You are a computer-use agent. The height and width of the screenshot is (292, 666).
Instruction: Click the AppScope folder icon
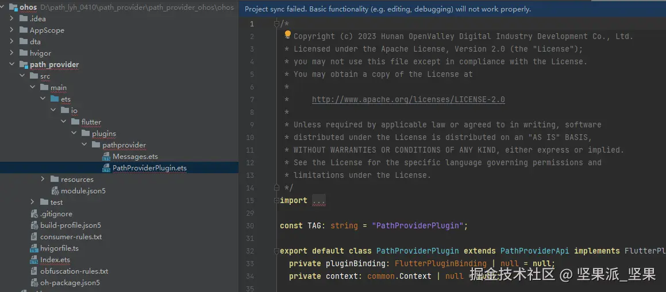[x=24, y=30]
